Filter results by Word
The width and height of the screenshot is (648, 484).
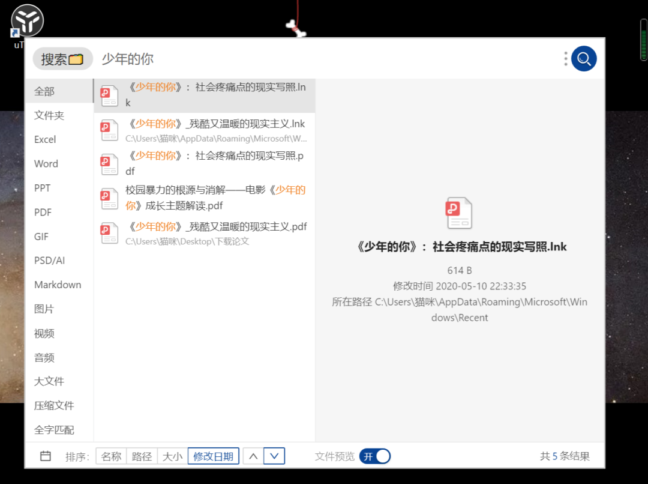pyautogui.click(x=59, y=164)
